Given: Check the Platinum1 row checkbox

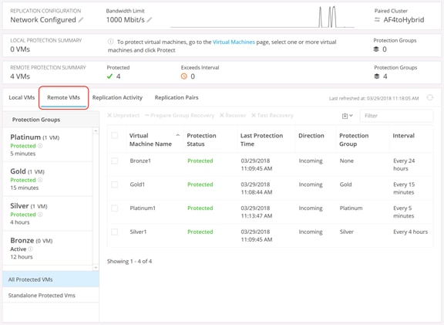Looking at the screenshot, I should pos(114,208).
